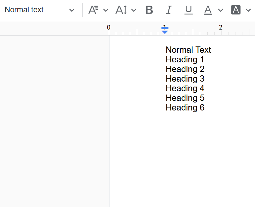Toggle Bold formatting
The width and height of the screenshot is (255, 207).
pyautogui.click(x=149, y=10)
